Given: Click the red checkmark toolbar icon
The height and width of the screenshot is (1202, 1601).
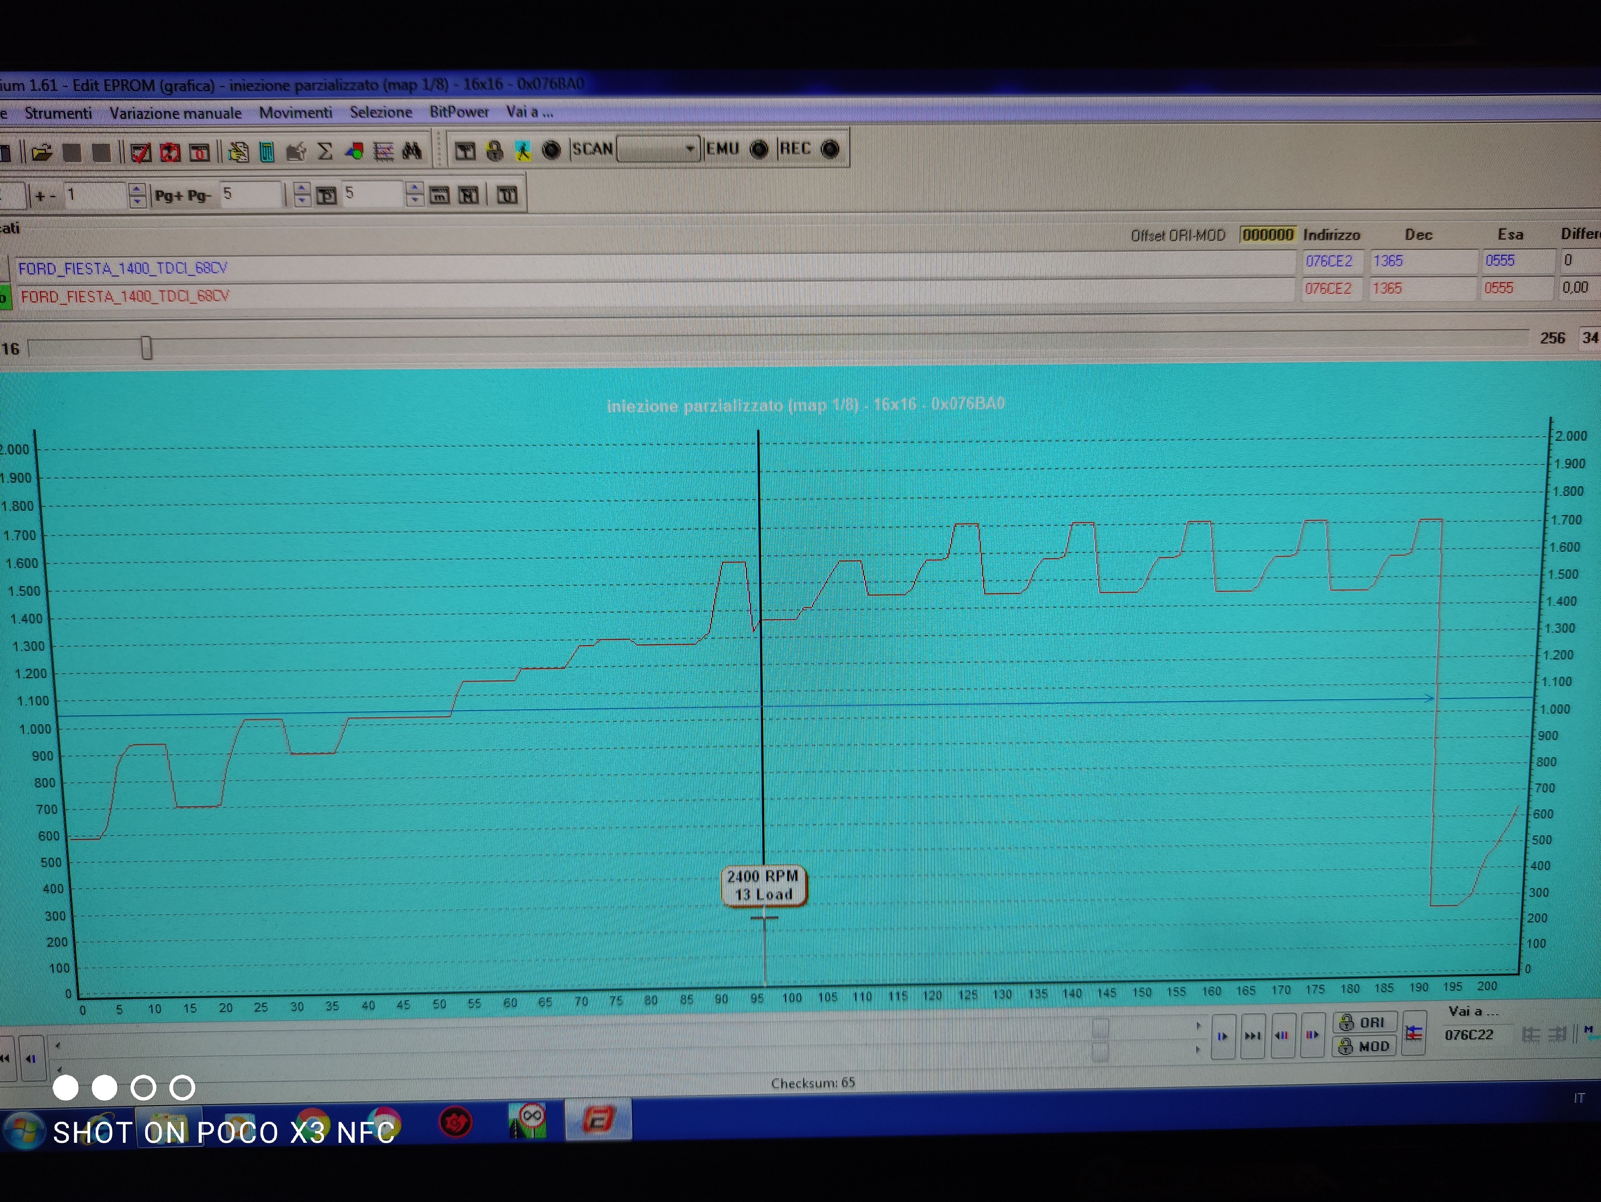Looking at the screenshot, I should (141, 152).
